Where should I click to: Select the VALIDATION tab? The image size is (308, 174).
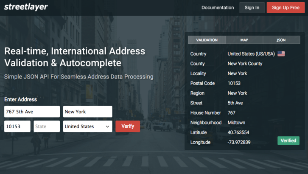pos(207,40)
